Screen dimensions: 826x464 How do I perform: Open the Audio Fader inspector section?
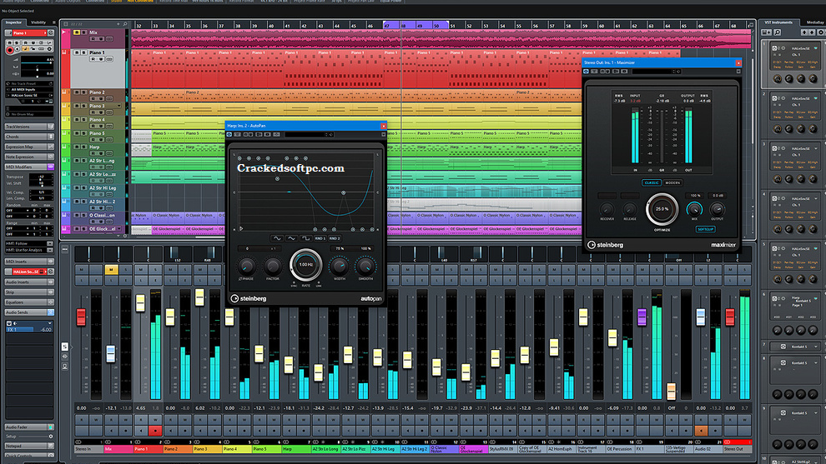coord(29,427)
